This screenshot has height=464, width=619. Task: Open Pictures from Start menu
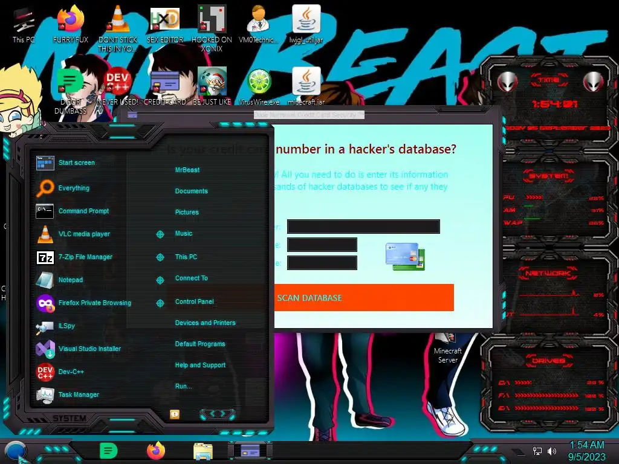[187, 212]
